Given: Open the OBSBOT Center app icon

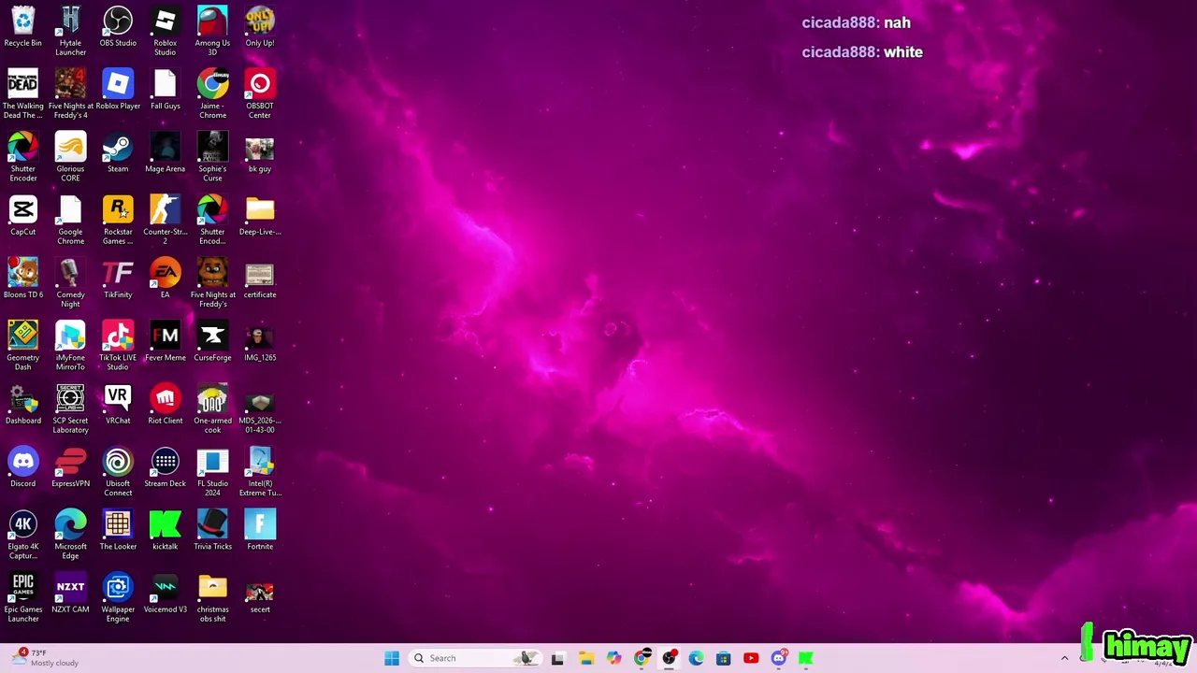Looking at the screenshot, I should tap(260, 93).
